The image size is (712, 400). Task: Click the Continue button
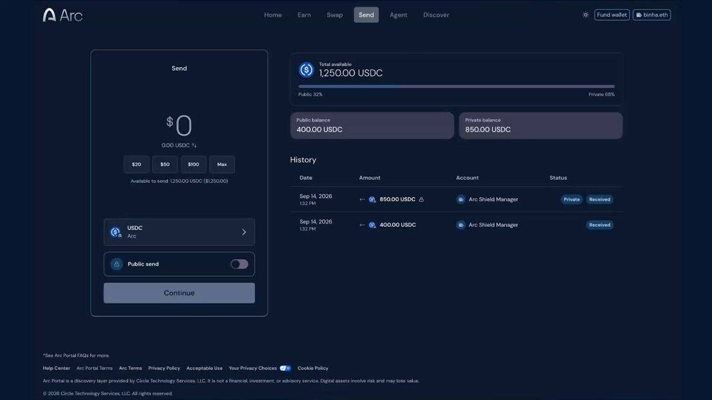pyautogui.click(x=179, y=293)
